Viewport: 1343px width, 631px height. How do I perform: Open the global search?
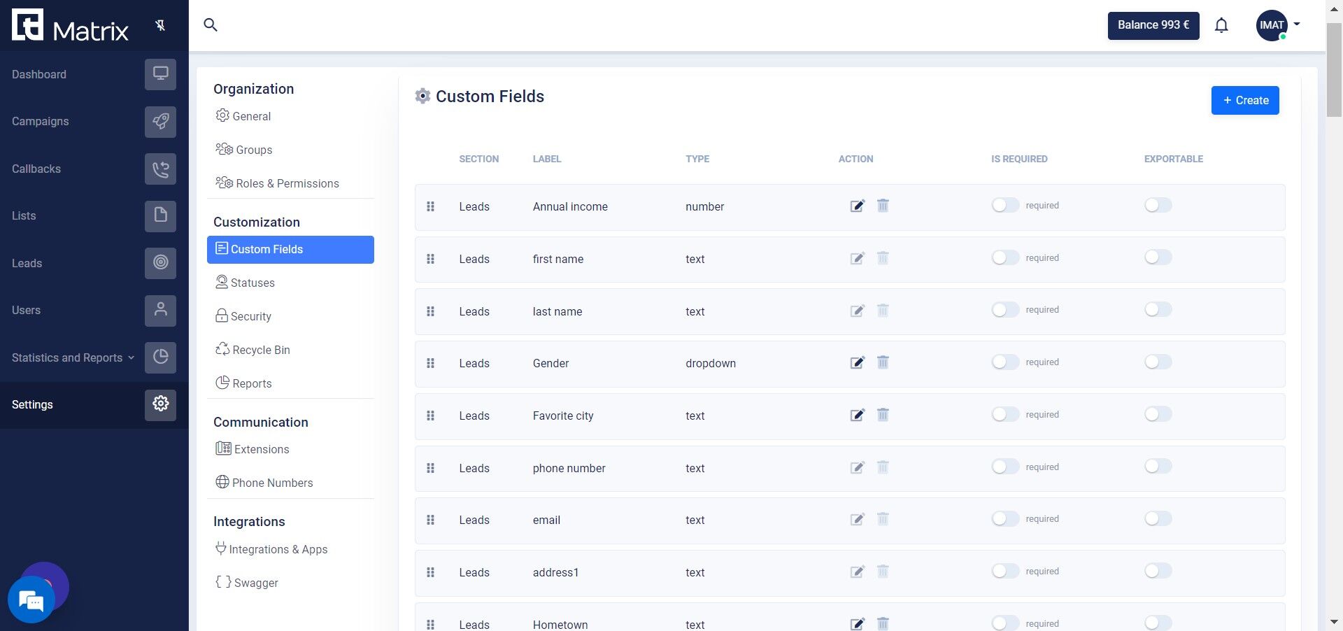[211, 24]
